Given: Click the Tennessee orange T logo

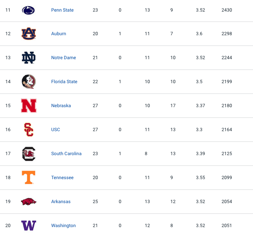Looking at the screenshot, I should (29, 178).
